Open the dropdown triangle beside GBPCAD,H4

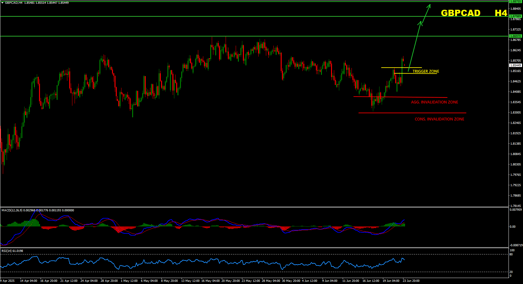tap(3, 3)
